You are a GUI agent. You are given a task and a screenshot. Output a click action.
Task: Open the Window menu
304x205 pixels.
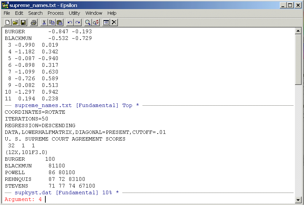(94, 13)
